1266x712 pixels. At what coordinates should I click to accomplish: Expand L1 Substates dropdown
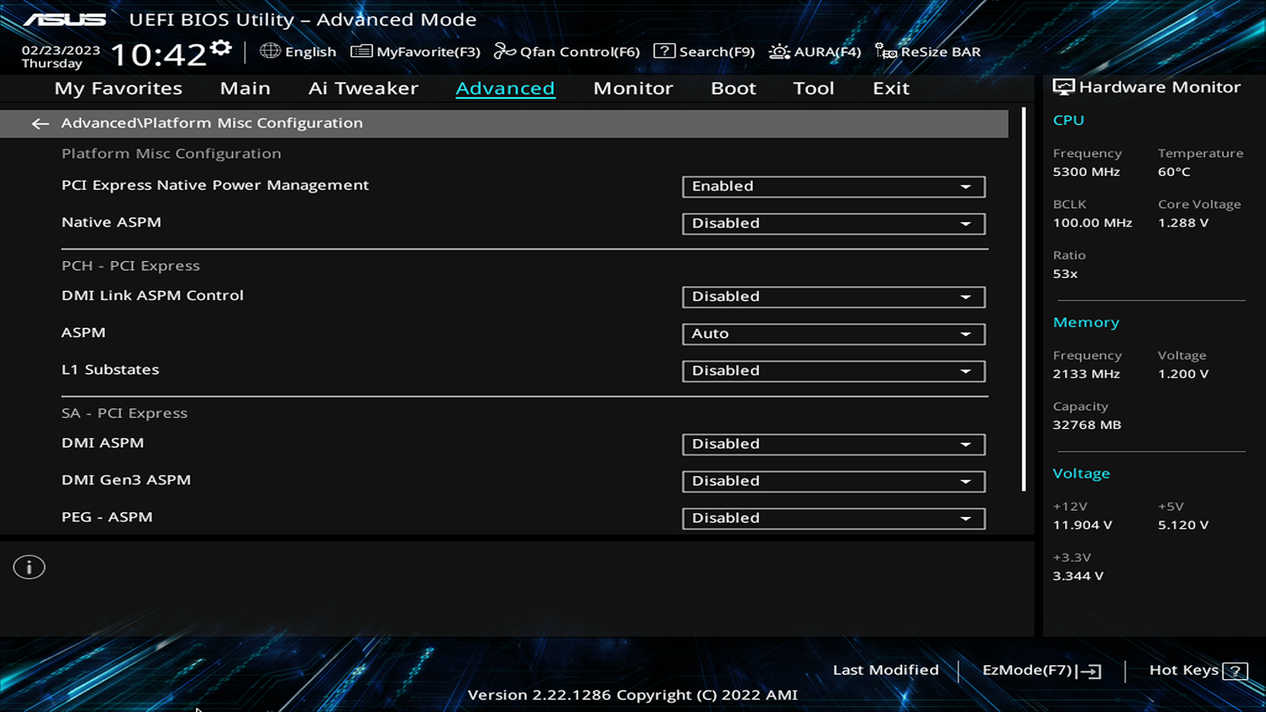(x=833, y=371)
